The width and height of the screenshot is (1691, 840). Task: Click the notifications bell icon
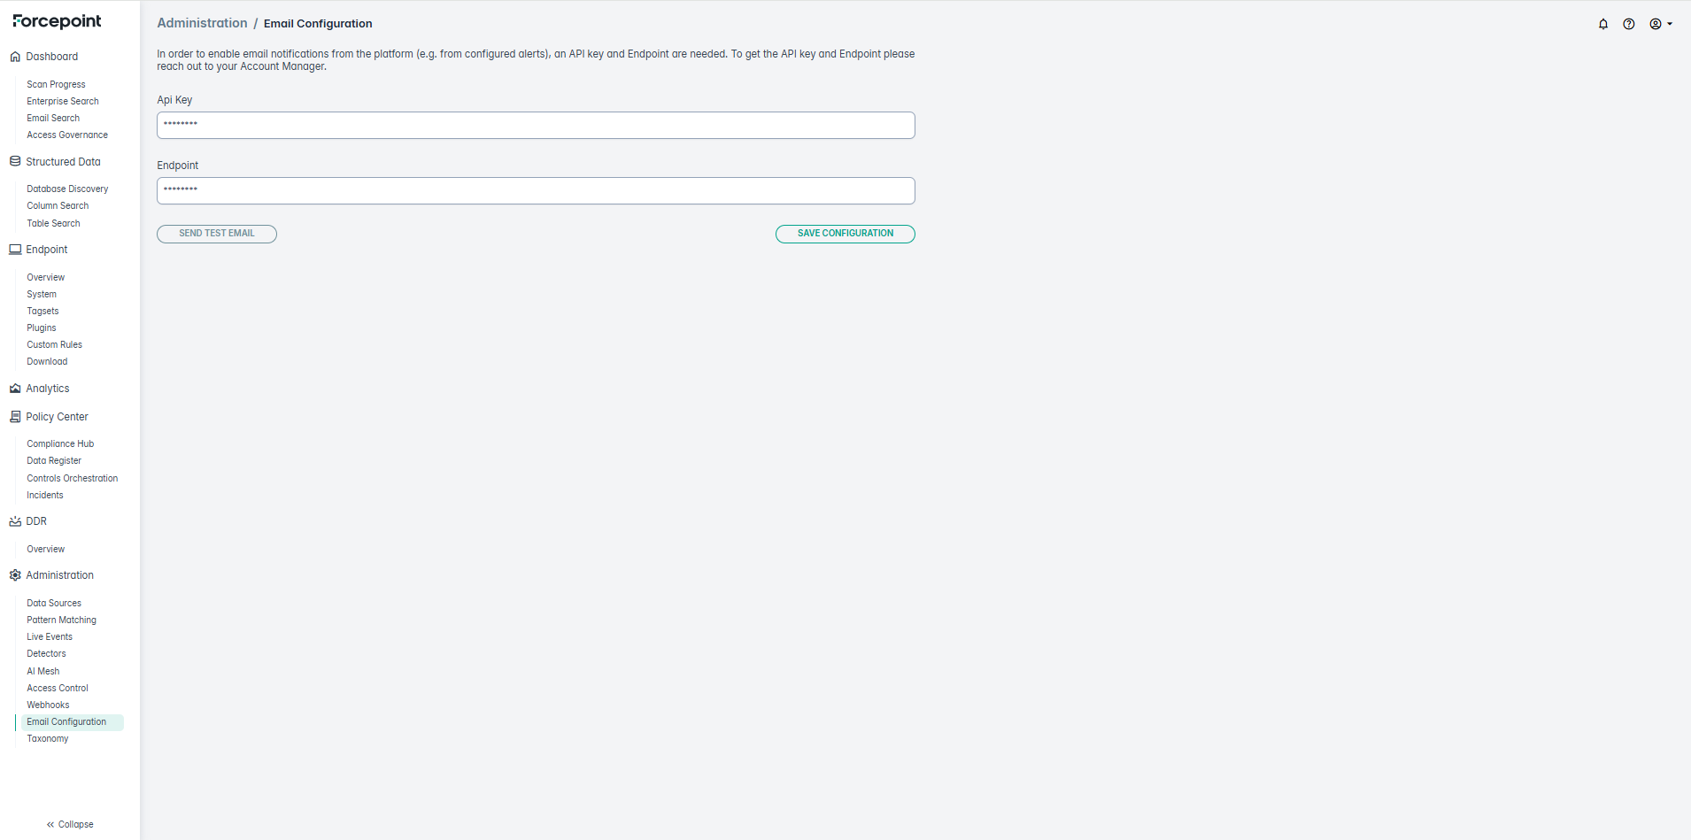(1602, 24)
